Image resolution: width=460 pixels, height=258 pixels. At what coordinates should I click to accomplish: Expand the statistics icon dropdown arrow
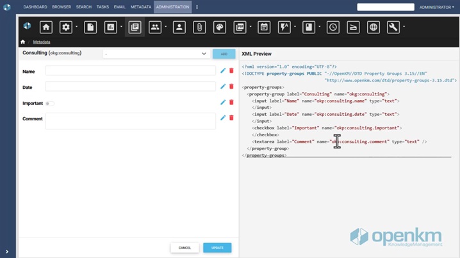(x=121, y=27)
